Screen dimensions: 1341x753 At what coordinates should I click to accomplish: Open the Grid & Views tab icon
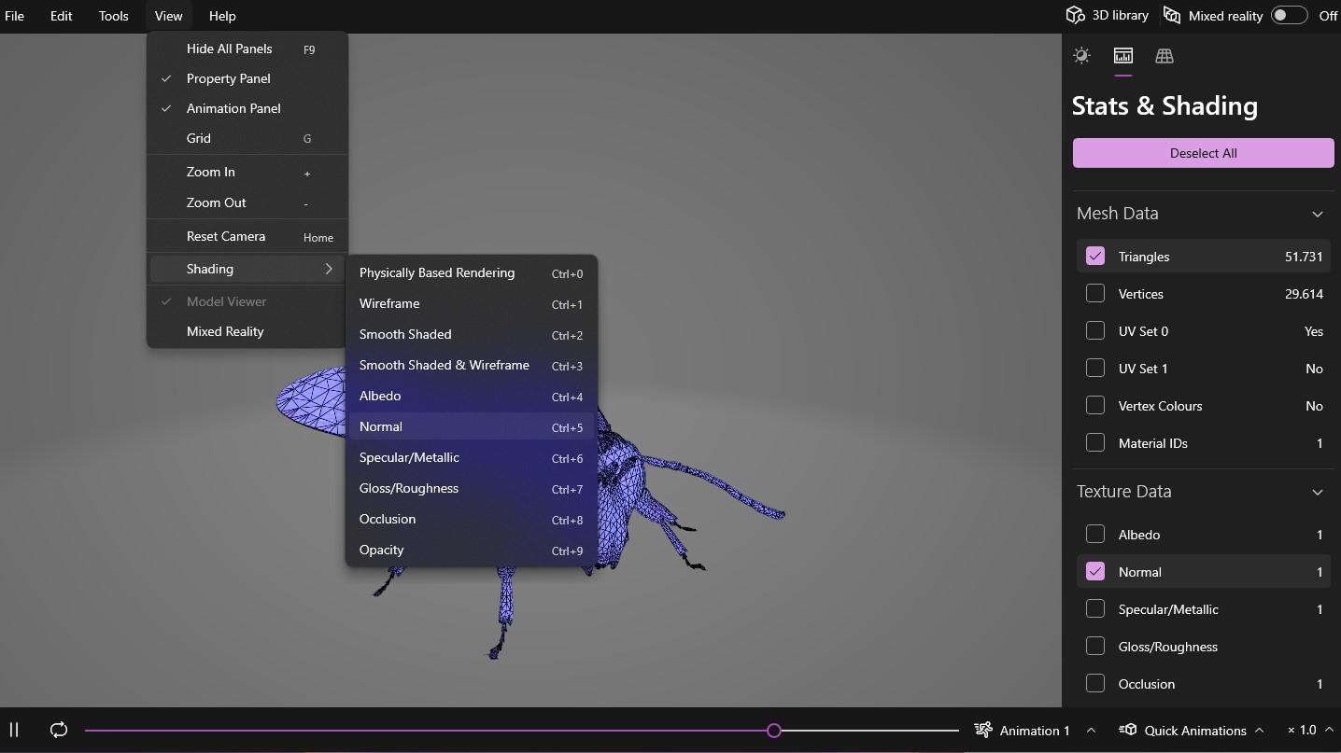[x=1164, y=56]
